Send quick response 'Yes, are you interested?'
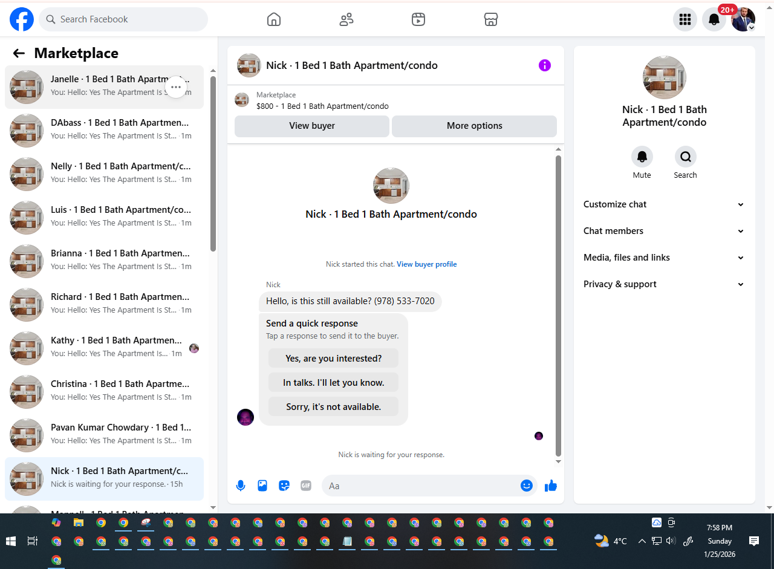The height and width of the screenshot is (569, 774). [334, 358]
